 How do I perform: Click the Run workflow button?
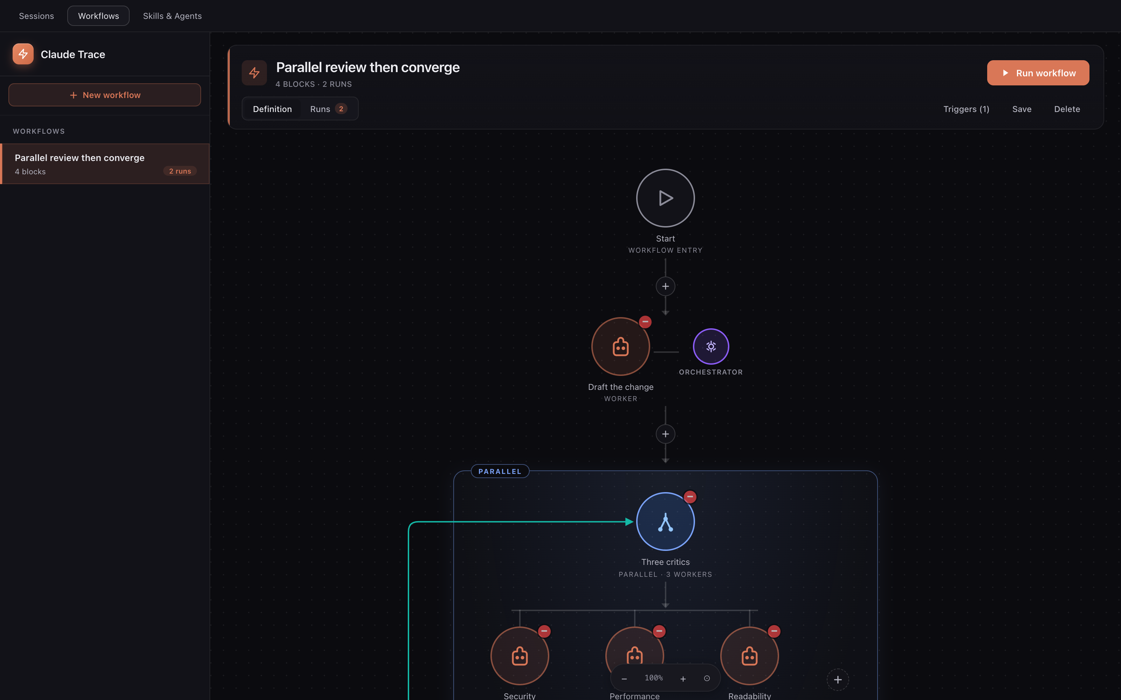[x=1038, y=73]
